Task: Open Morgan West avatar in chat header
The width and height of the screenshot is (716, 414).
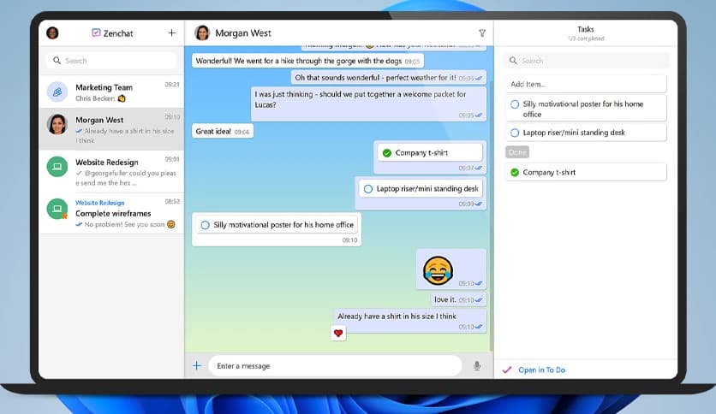Action: coord(202,33)
